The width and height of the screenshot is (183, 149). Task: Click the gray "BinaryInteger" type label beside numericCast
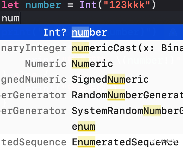33,48
